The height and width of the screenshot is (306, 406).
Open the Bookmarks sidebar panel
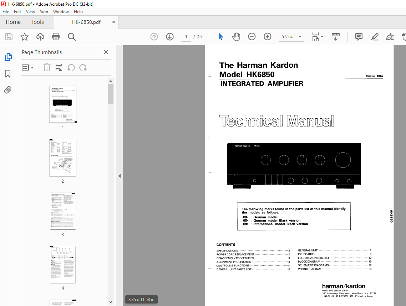[x=8, y=74]
